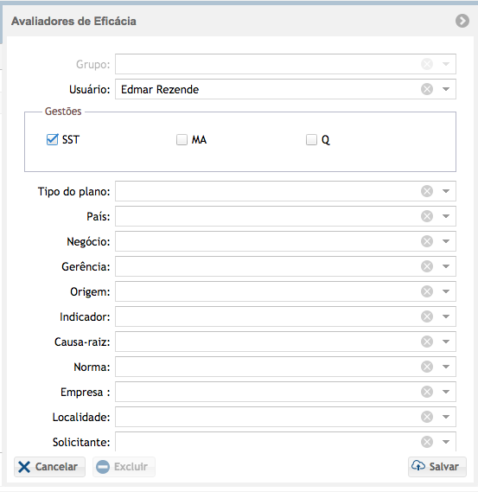Clear the Tipo do plano field
Viewport: 478px width, 492px height.
[x=427, y=191]
